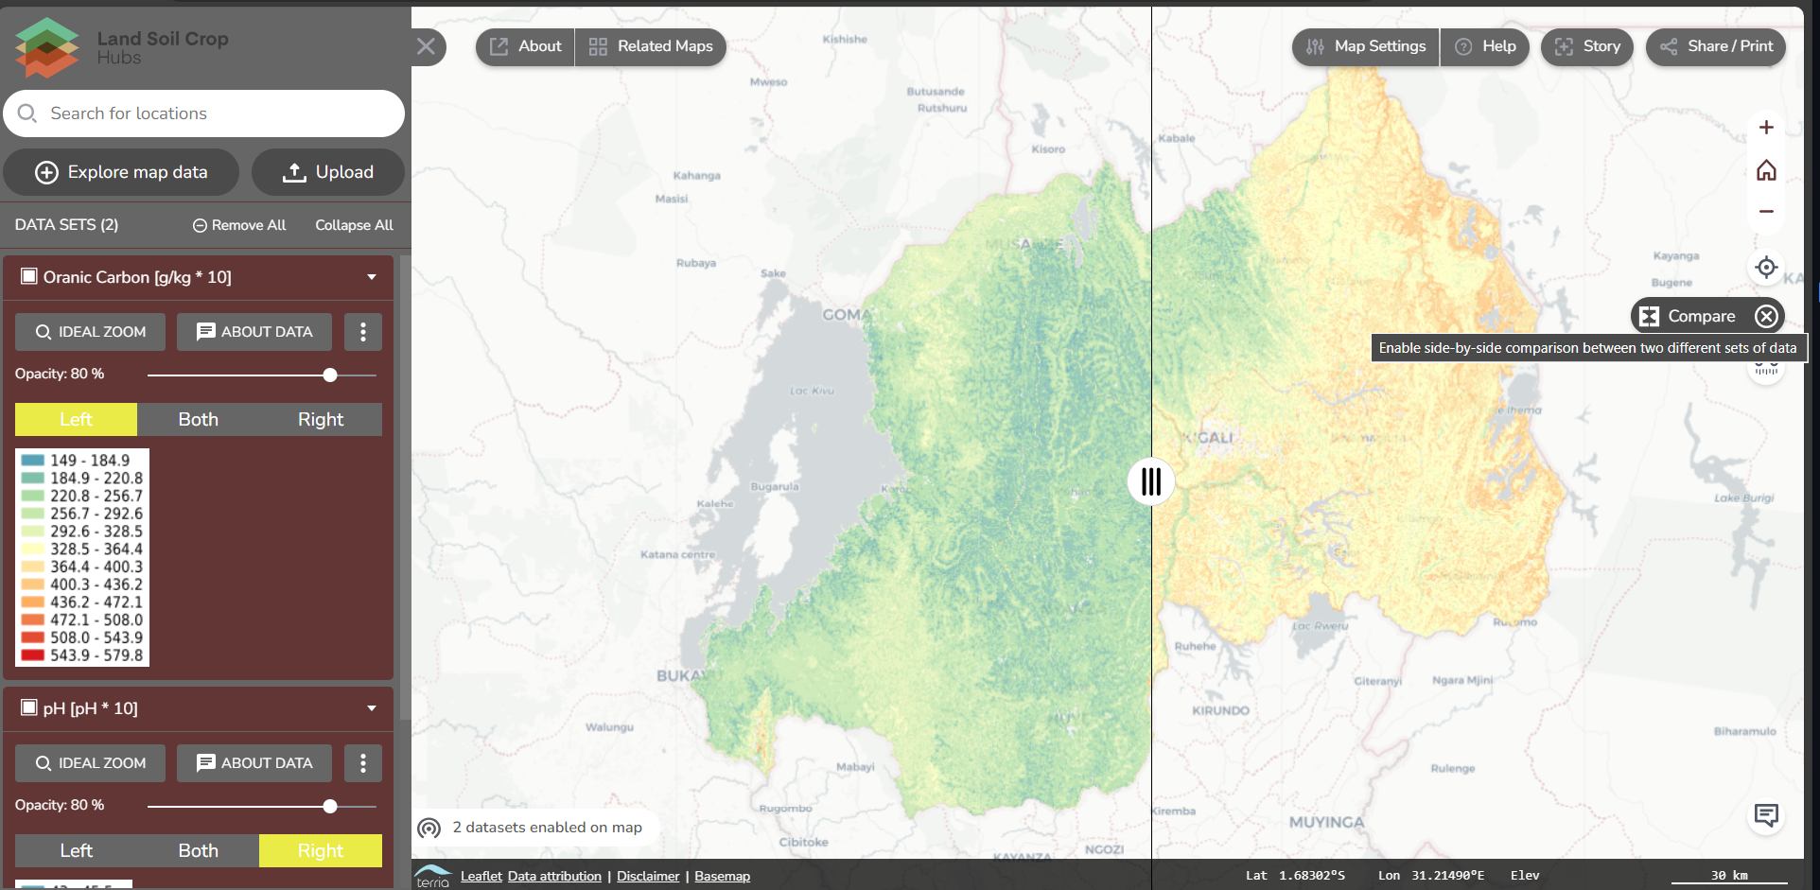1820x890 pixels.
Task: Toggle the pH layer checkbox
Action: tap(29, 707)
